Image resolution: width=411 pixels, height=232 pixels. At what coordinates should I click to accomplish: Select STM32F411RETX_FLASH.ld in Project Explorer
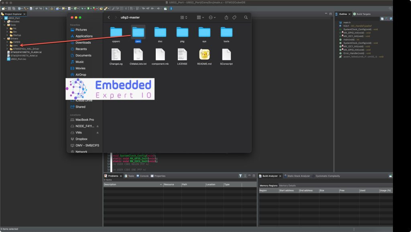click(24, 52)
